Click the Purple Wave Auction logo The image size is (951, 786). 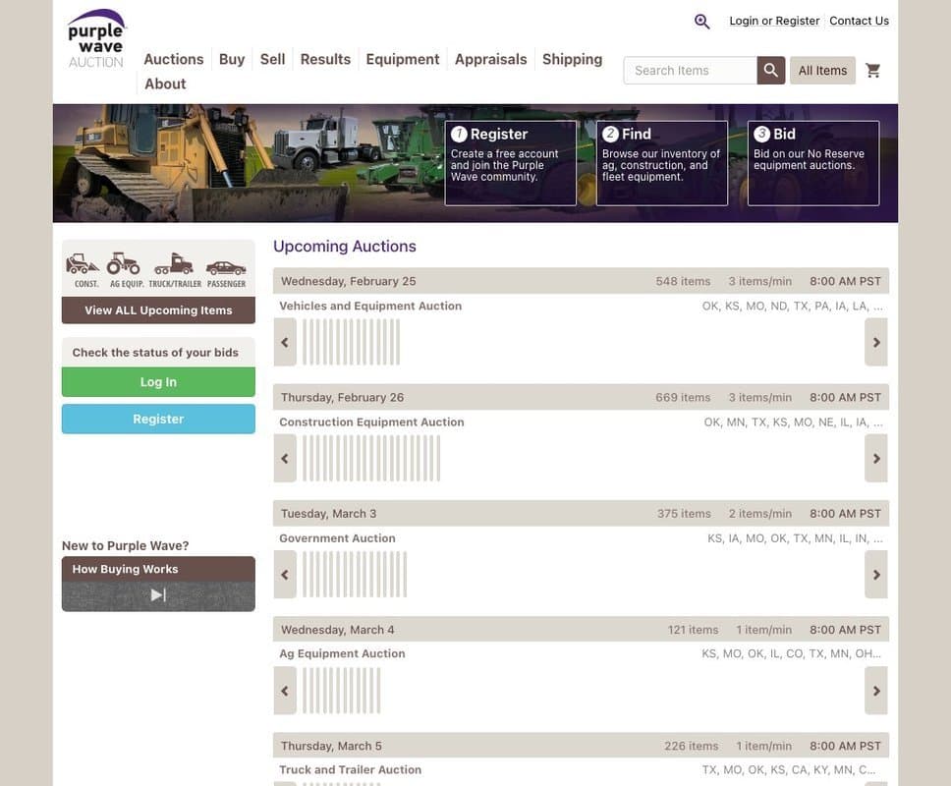click(x=94, y=36)
